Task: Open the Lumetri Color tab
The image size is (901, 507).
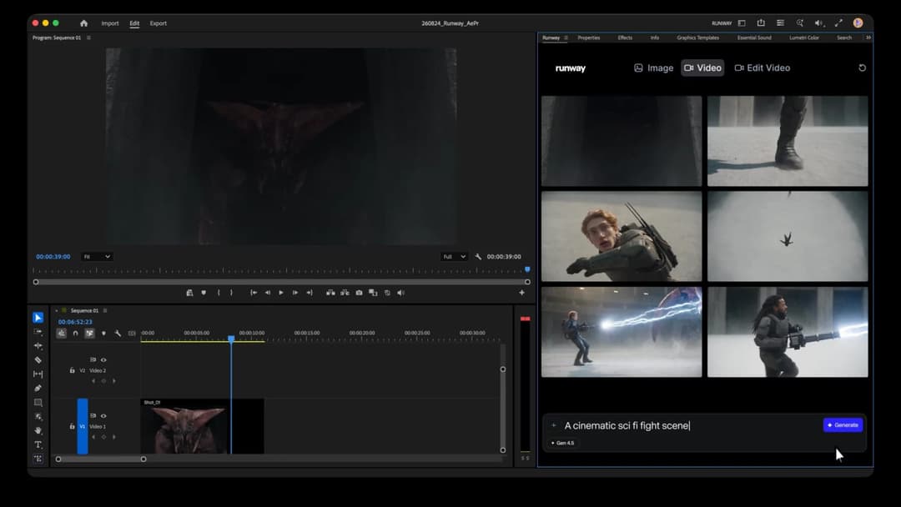Action: (804, 38)
